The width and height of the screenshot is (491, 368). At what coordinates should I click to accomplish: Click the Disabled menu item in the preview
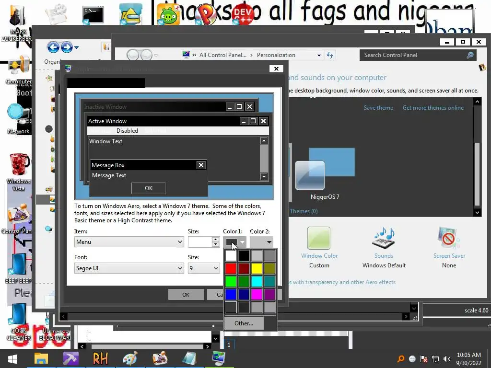[x=127, y=131]
